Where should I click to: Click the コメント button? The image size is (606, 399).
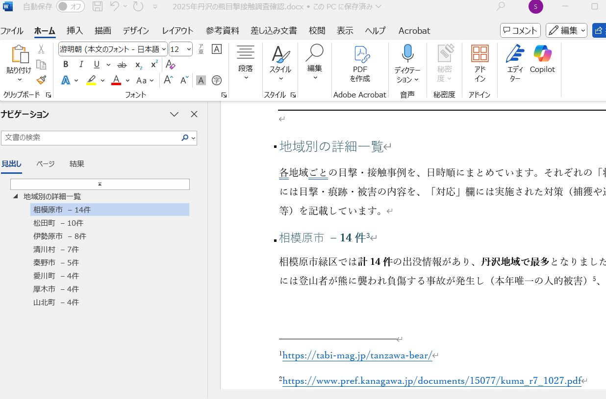tap(520, 30)
